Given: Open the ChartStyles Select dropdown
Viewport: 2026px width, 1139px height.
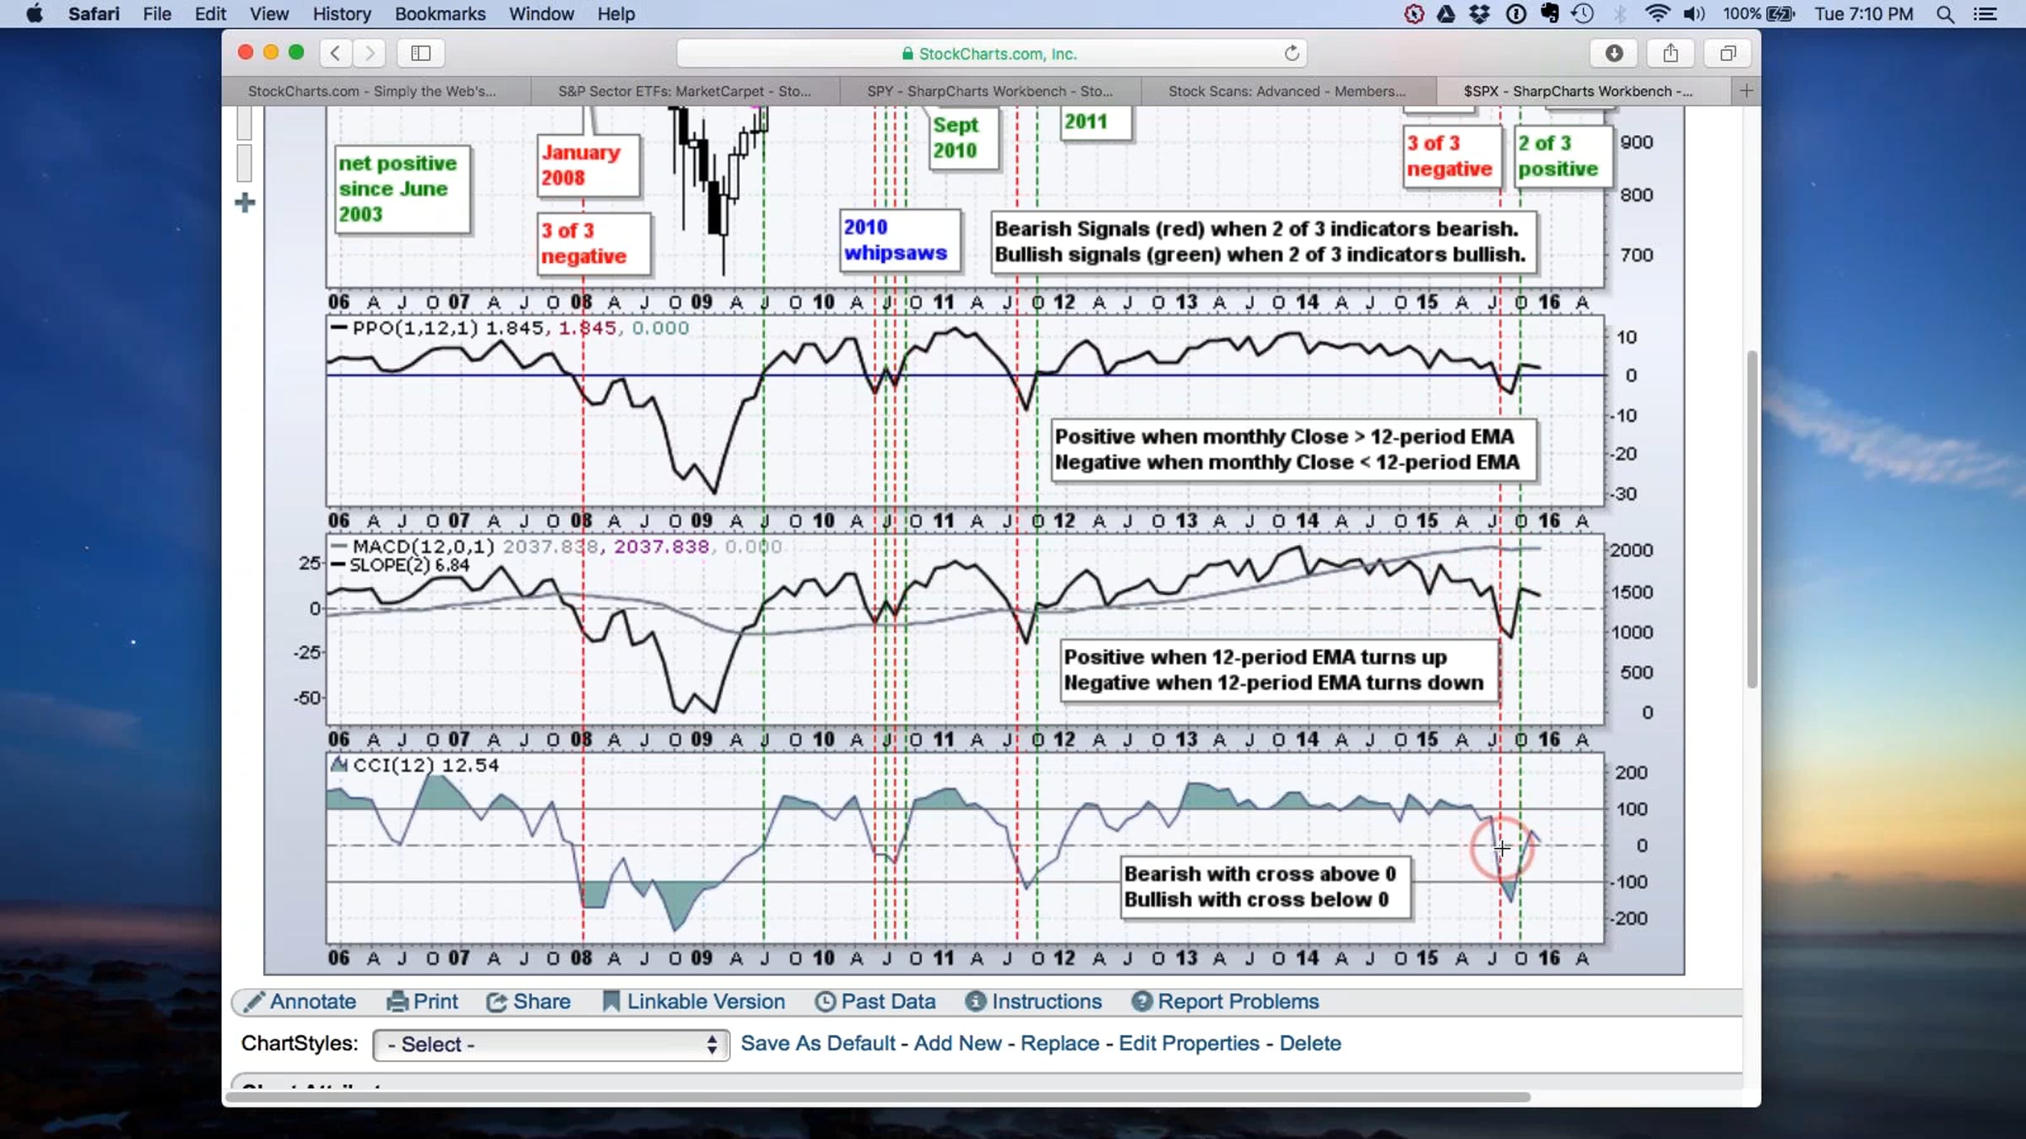Looking at the screenshot, I should pyautogui.click(x=550, y=1045).
